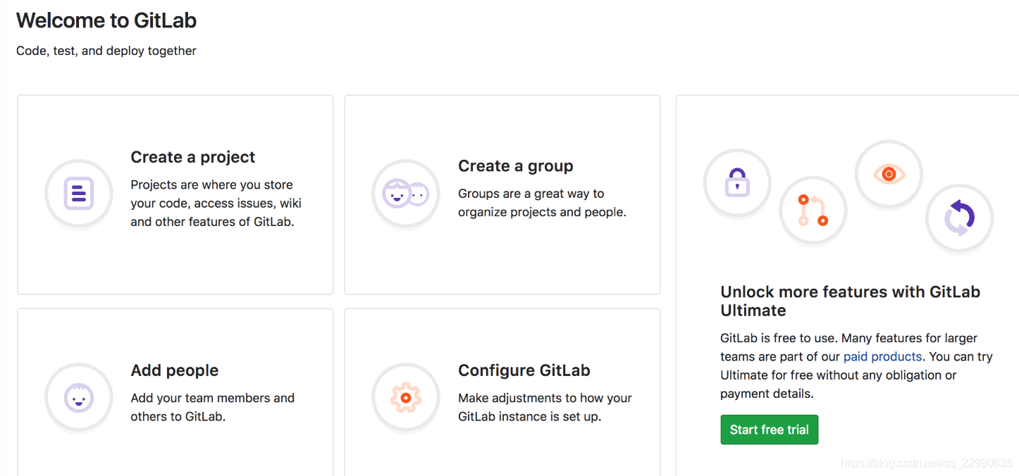Click the smiley faces Create a group icon

(406, 193)
